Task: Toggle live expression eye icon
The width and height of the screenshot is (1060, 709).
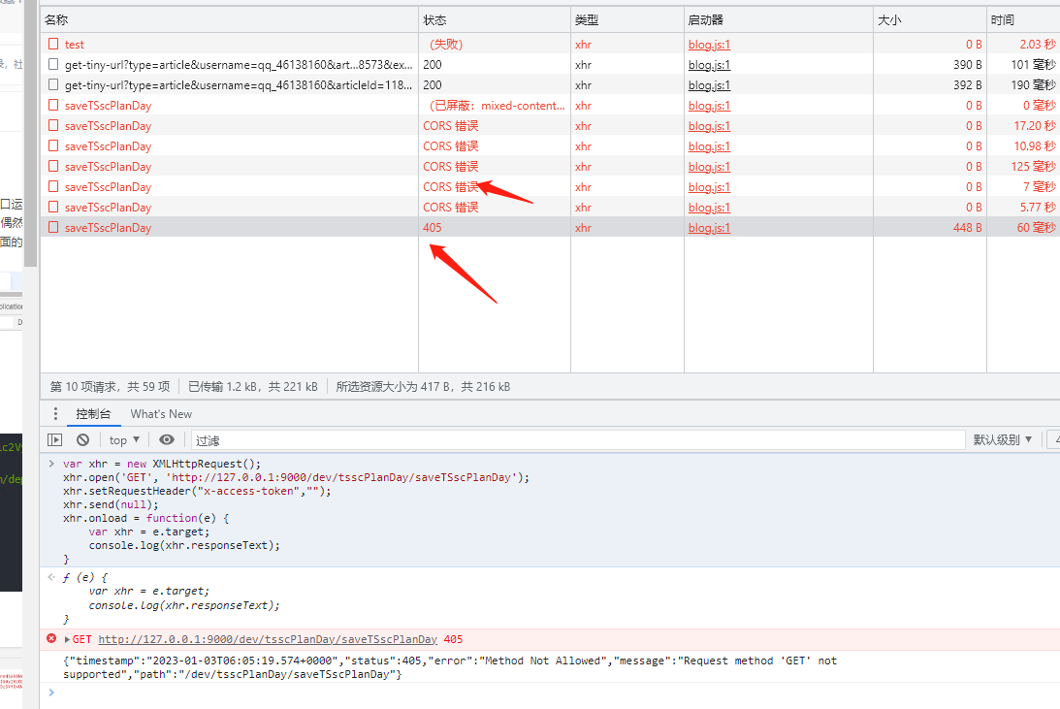Action: point(166,440)
